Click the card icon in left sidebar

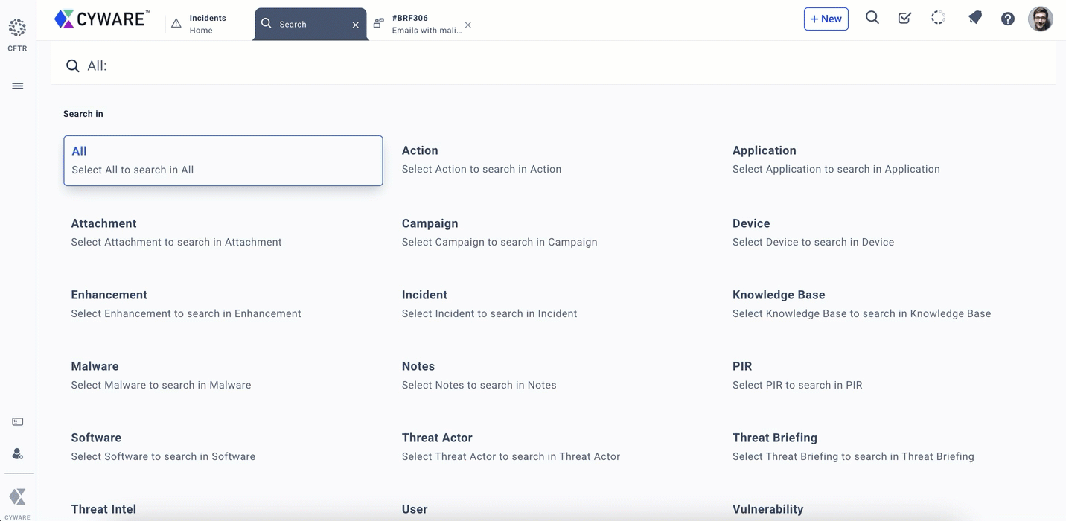18,422
